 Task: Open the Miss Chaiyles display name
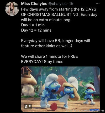point(34,4)
